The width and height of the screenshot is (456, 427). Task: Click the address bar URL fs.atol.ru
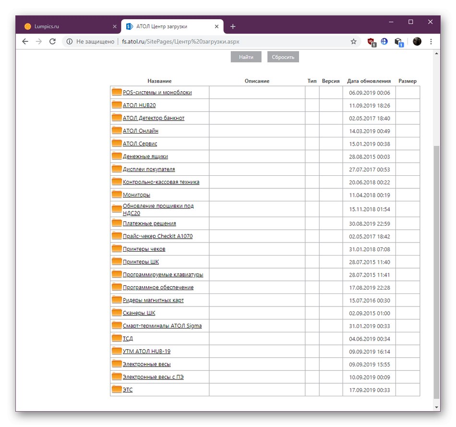[x=180, y=42]
